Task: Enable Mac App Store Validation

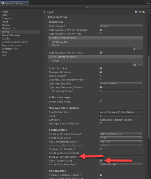Action: (x=101, y=123)
